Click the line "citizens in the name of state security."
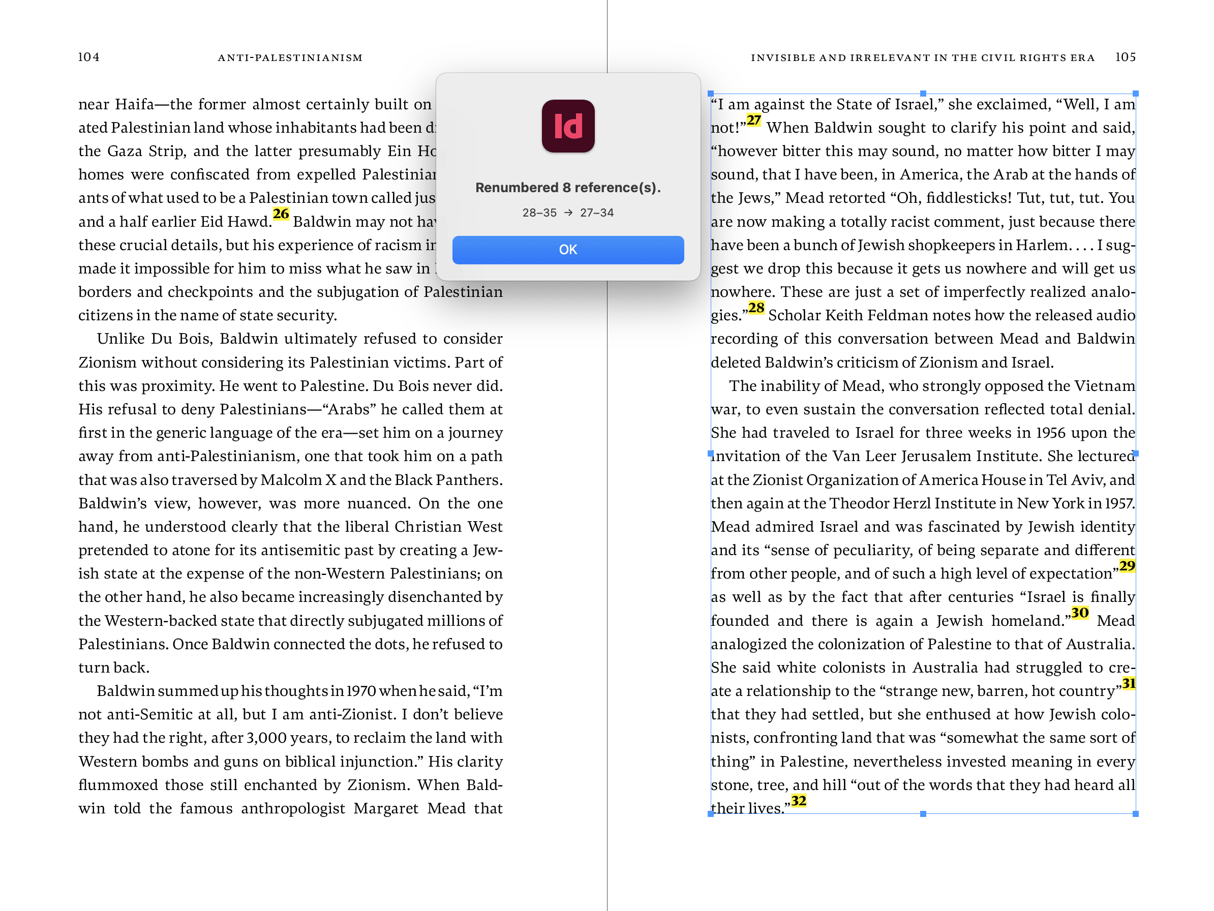Screen dimensions: 1214x911 click(207, 316)
